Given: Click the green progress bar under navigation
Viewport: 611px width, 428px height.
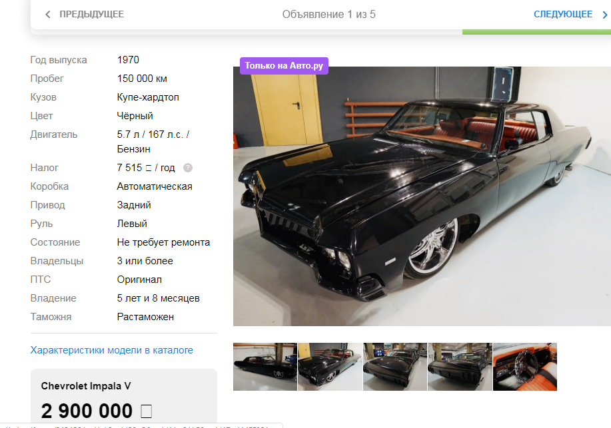Looking at the screenshot, I should tap(536, 32).
